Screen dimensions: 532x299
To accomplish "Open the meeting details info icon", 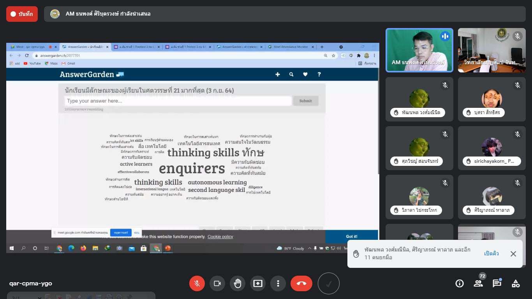I will pos(460,283).
